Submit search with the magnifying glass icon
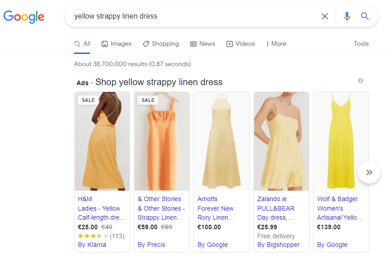This screenshot has width=390, height=270. 365,16
